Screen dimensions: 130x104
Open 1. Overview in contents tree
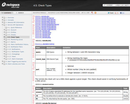10,18
